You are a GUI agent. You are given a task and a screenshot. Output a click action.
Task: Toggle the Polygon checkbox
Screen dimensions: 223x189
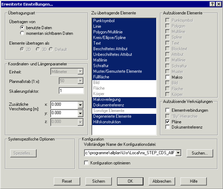(x=168, y=26)
